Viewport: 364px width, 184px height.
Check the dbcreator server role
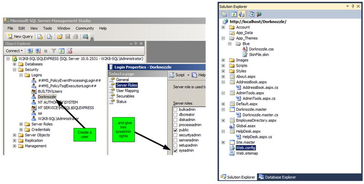[176, 115]
